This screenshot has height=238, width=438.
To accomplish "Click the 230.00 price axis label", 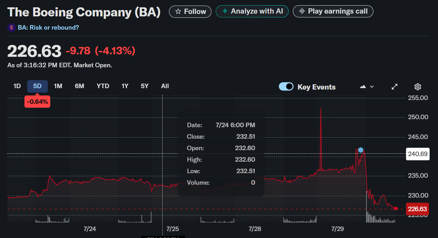I will click(x=418, y=195).
